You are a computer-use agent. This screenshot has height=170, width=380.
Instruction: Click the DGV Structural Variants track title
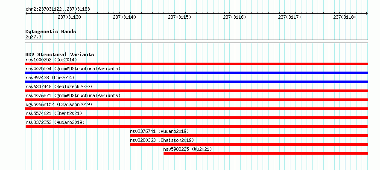pyautogui.click(x=60, y=55)
